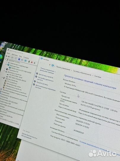Click red X Uninstall device icon
This screenshot has width=120, height=161.
pyautogui.click(x=32, y=62)
